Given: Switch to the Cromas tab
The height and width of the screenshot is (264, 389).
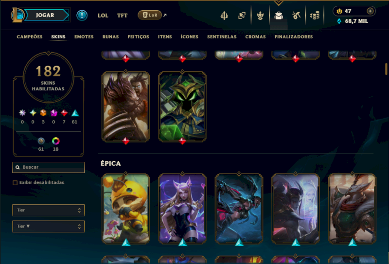Looking at the screenshot, I should (255, 37).
